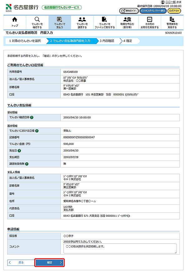Click help icon beside でんさいにおける立場
Screen dimensions: 187x272
pos(37,131)
